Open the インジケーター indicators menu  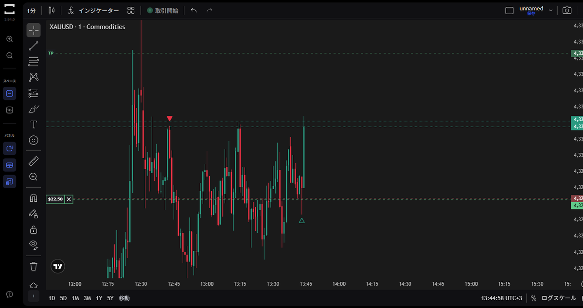(x=93, y=11)
